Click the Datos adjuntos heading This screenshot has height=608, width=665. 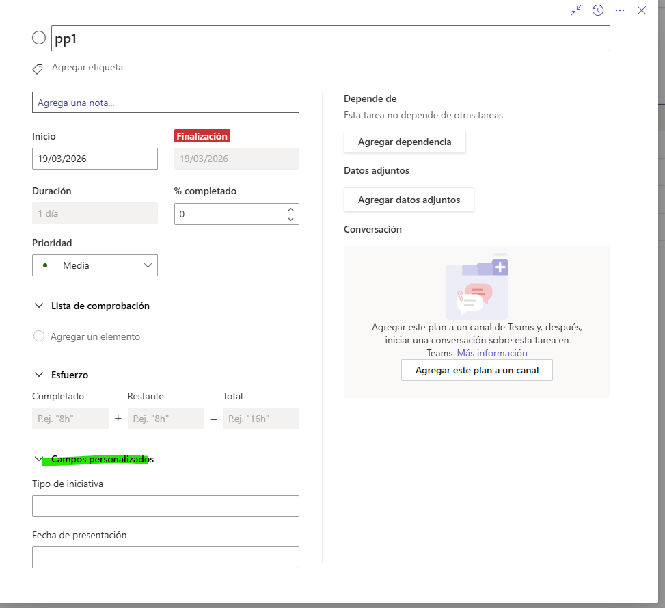click(x=377, y=170)
